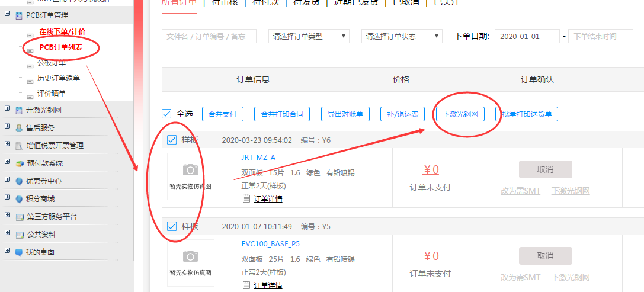Click the 优惠券中心 shield icon
644x292 pixels.
point(20,181)
